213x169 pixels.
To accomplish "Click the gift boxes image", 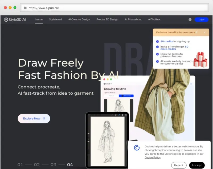I will pyautogui.click(x=200, y=59).
